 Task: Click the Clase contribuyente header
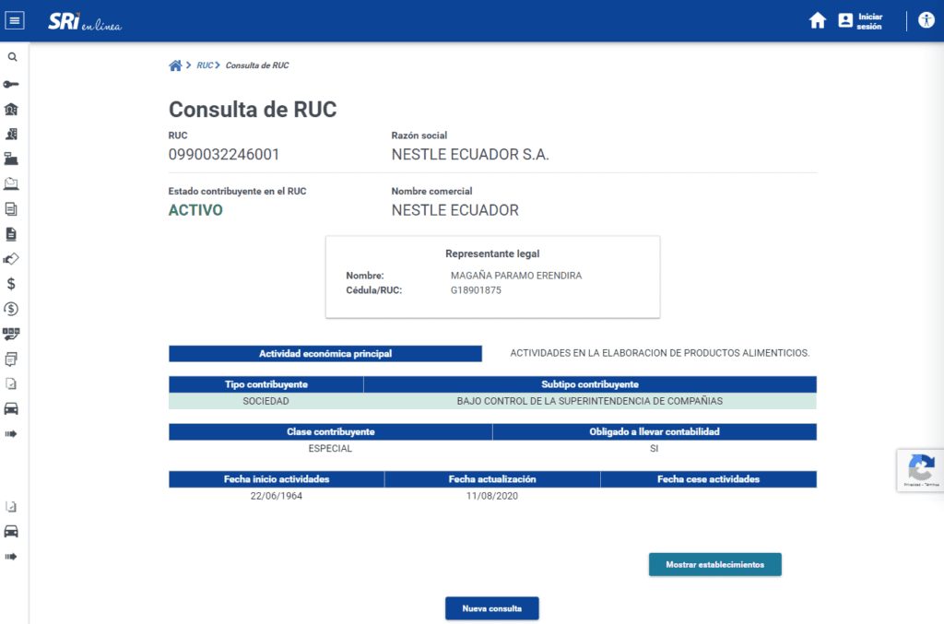pos(331,432)
